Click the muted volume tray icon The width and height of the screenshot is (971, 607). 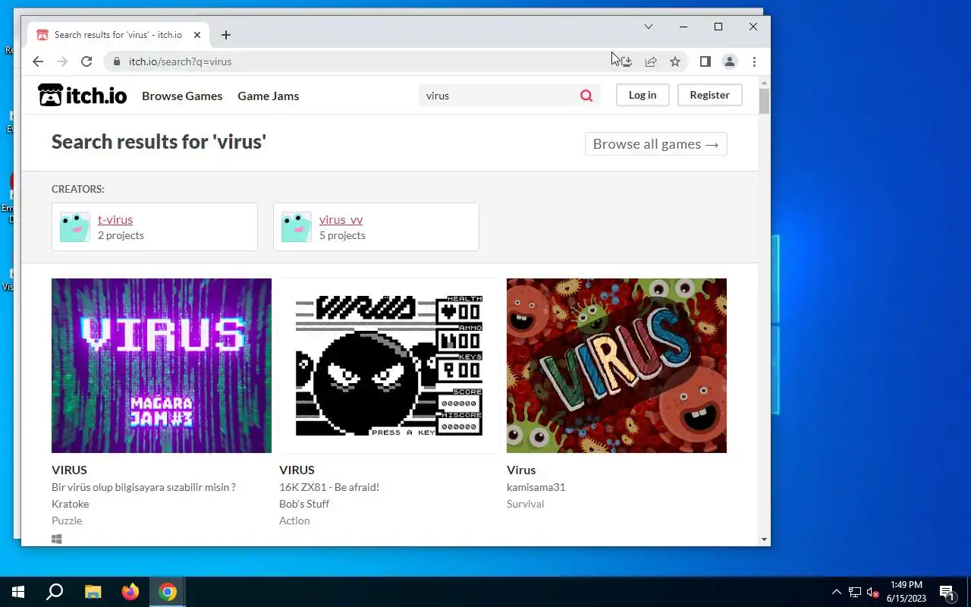pos(873,592)
